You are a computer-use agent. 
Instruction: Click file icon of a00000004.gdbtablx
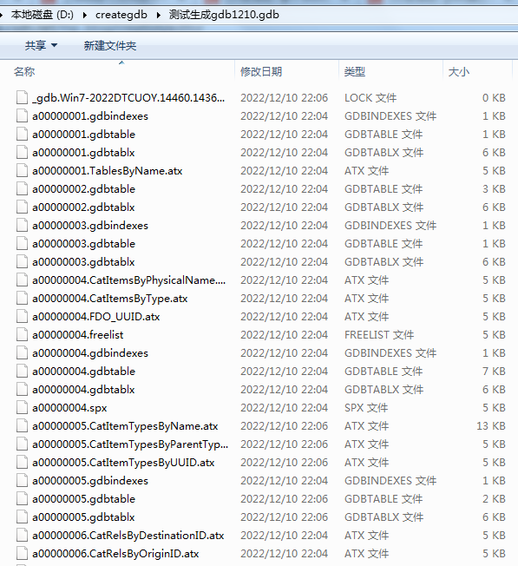click(x=22, y=390)
